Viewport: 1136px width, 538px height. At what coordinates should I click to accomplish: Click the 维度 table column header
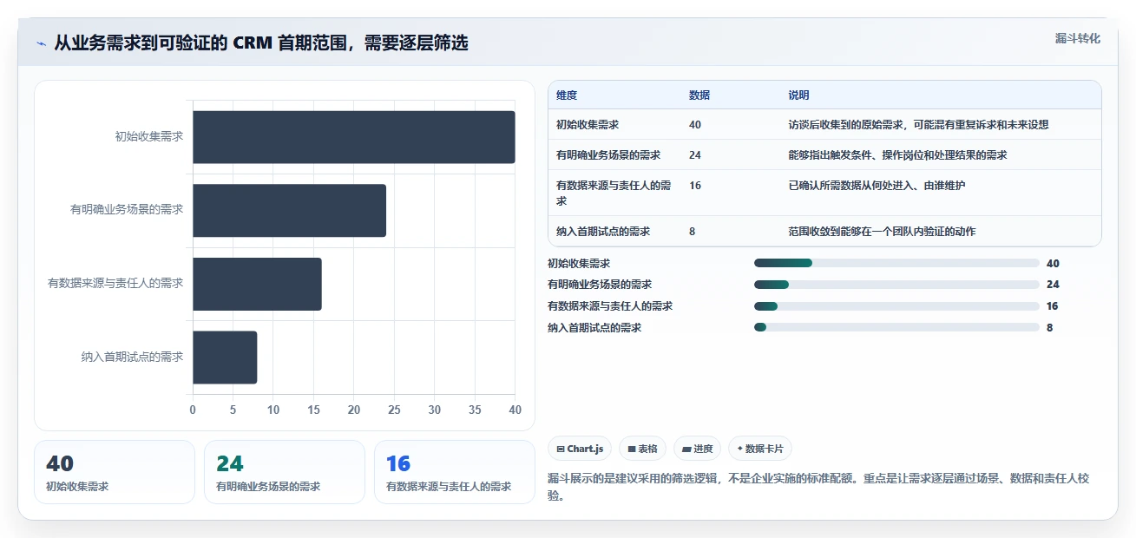point(567,95)
